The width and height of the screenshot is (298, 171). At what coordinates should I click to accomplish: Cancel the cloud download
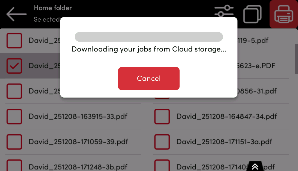tap(149, 78)
